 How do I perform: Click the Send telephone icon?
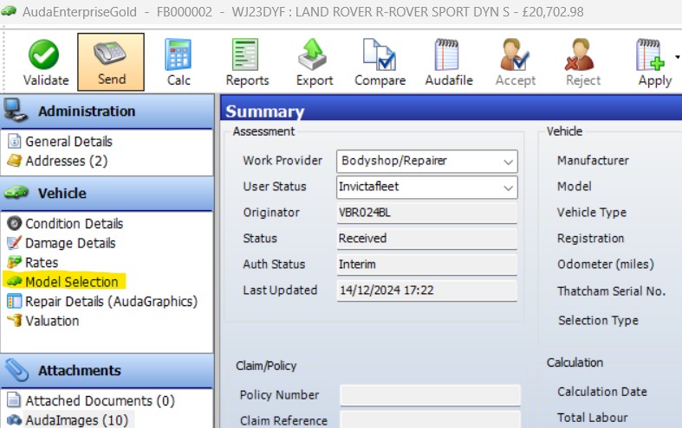(109, 54)
